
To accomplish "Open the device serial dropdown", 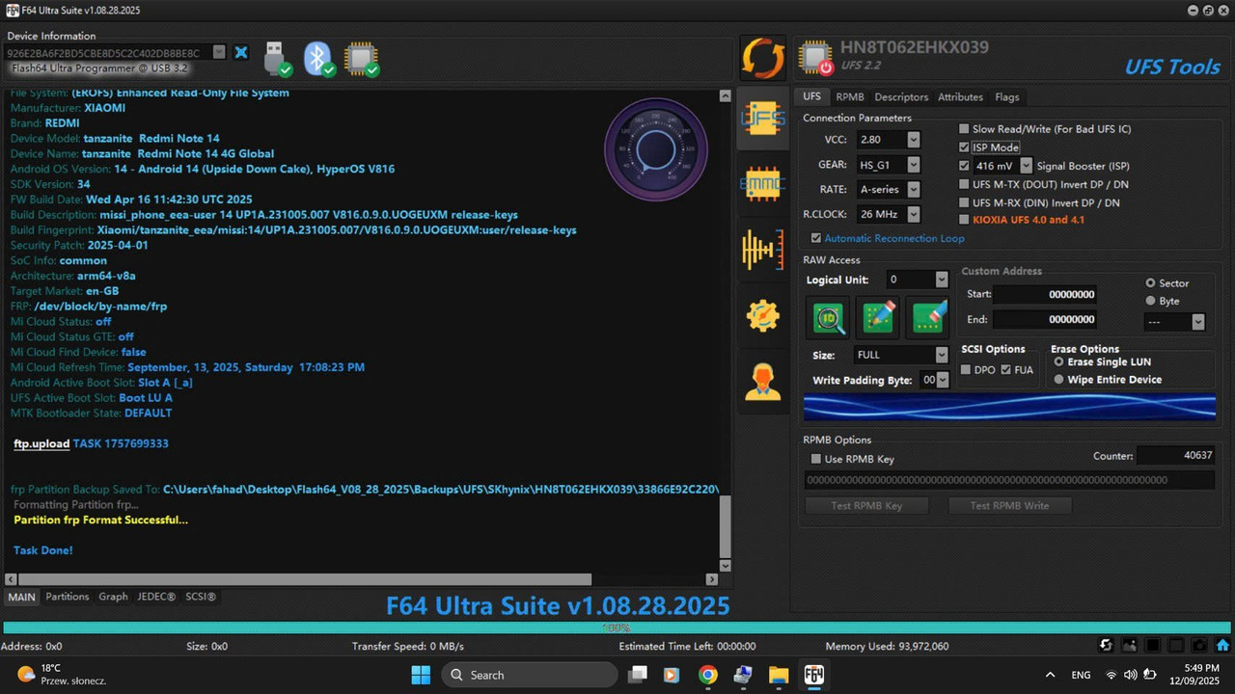I will (x=219, y=52).
